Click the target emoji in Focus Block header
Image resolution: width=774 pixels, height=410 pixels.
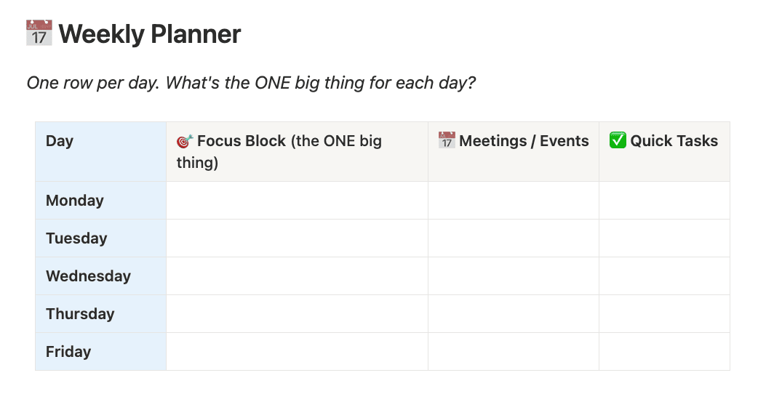point(185,141)
